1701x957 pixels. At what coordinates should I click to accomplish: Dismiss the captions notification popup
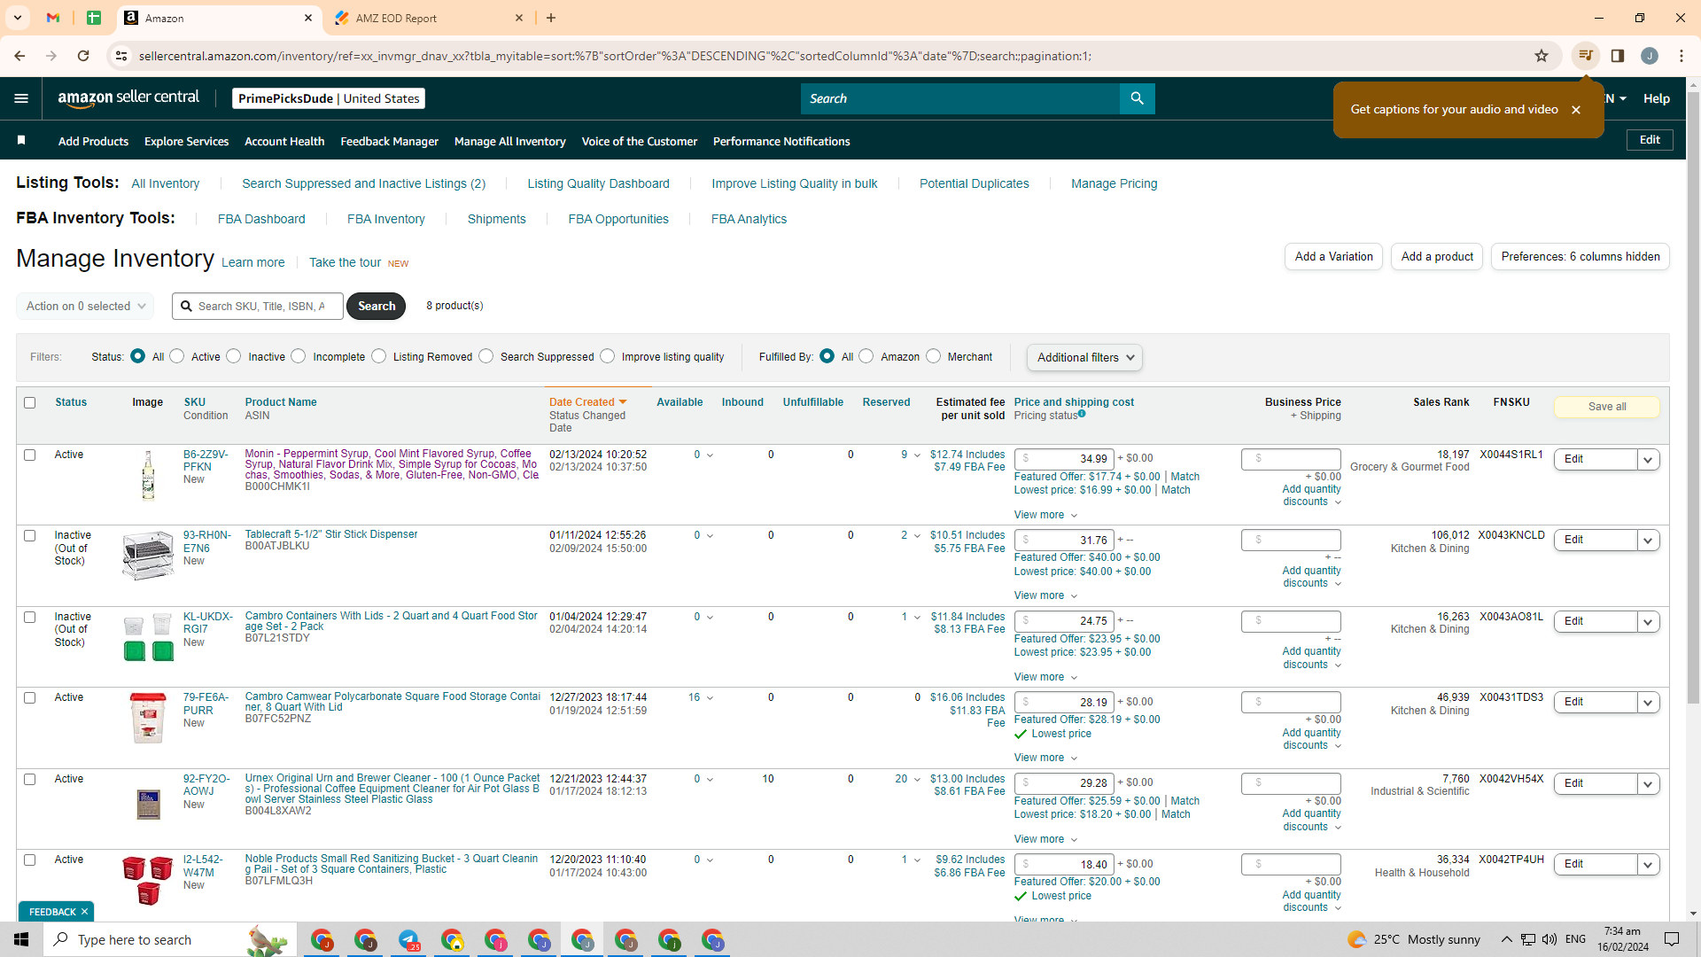(x=1576, y=110)
